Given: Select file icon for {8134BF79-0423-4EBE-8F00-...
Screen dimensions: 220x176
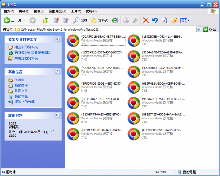Looking at the screenshot, I should [x=73, y=119].
